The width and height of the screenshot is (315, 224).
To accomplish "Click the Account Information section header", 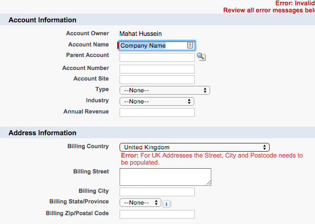I will (158, 19).
